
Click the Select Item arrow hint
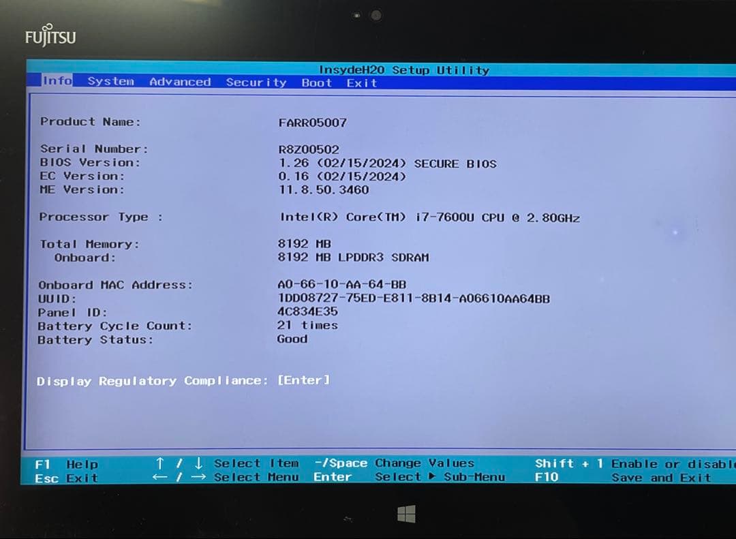pos(229,463)
